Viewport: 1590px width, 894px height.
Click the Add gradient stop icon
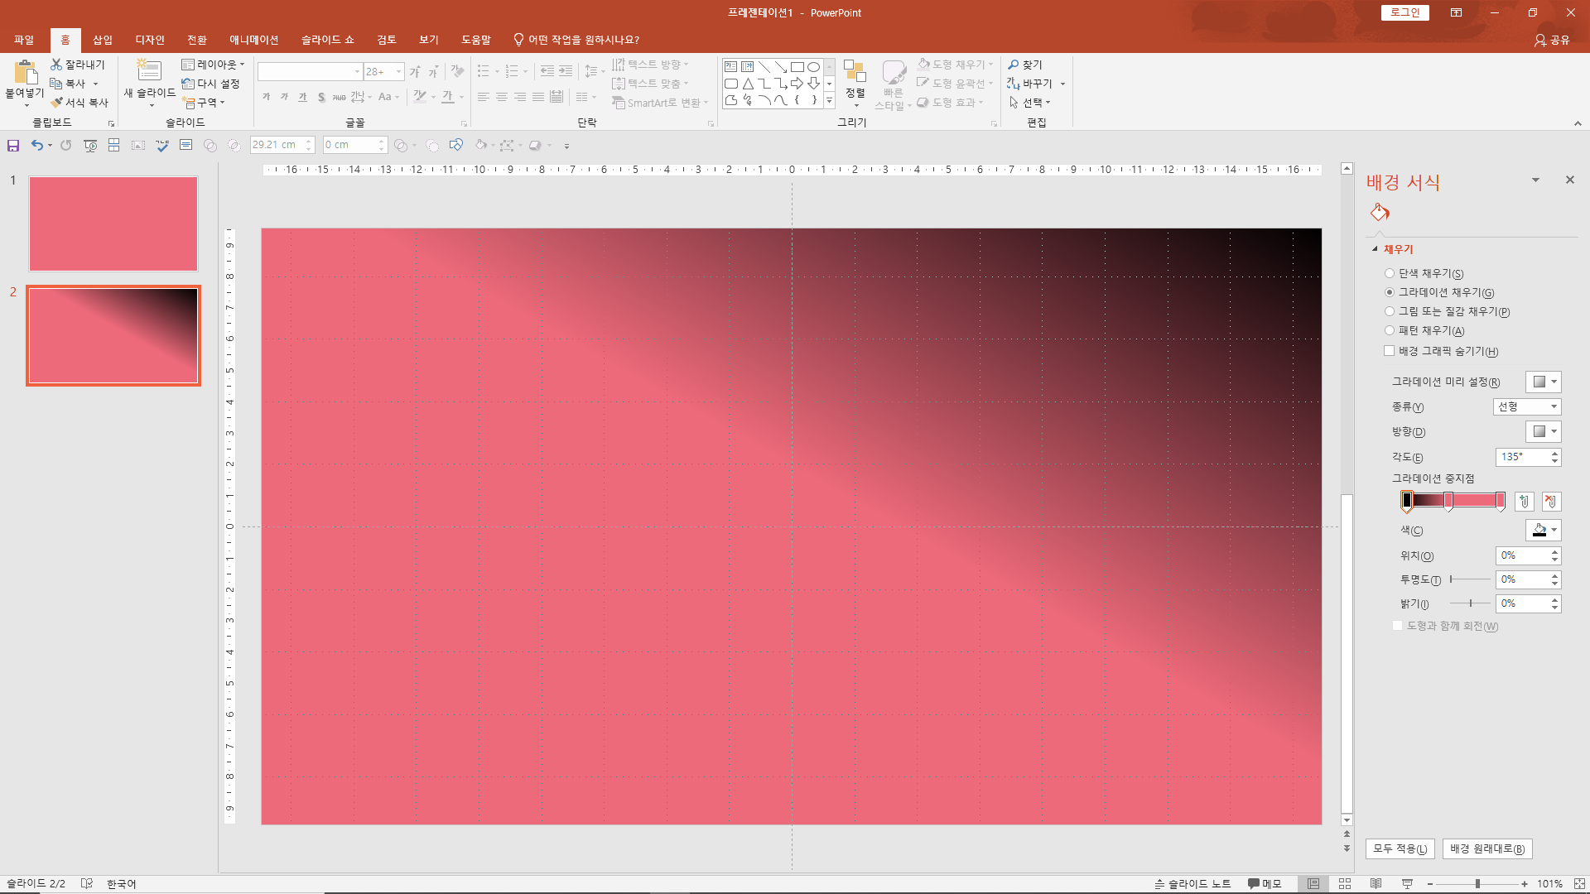coord(1524,501)
